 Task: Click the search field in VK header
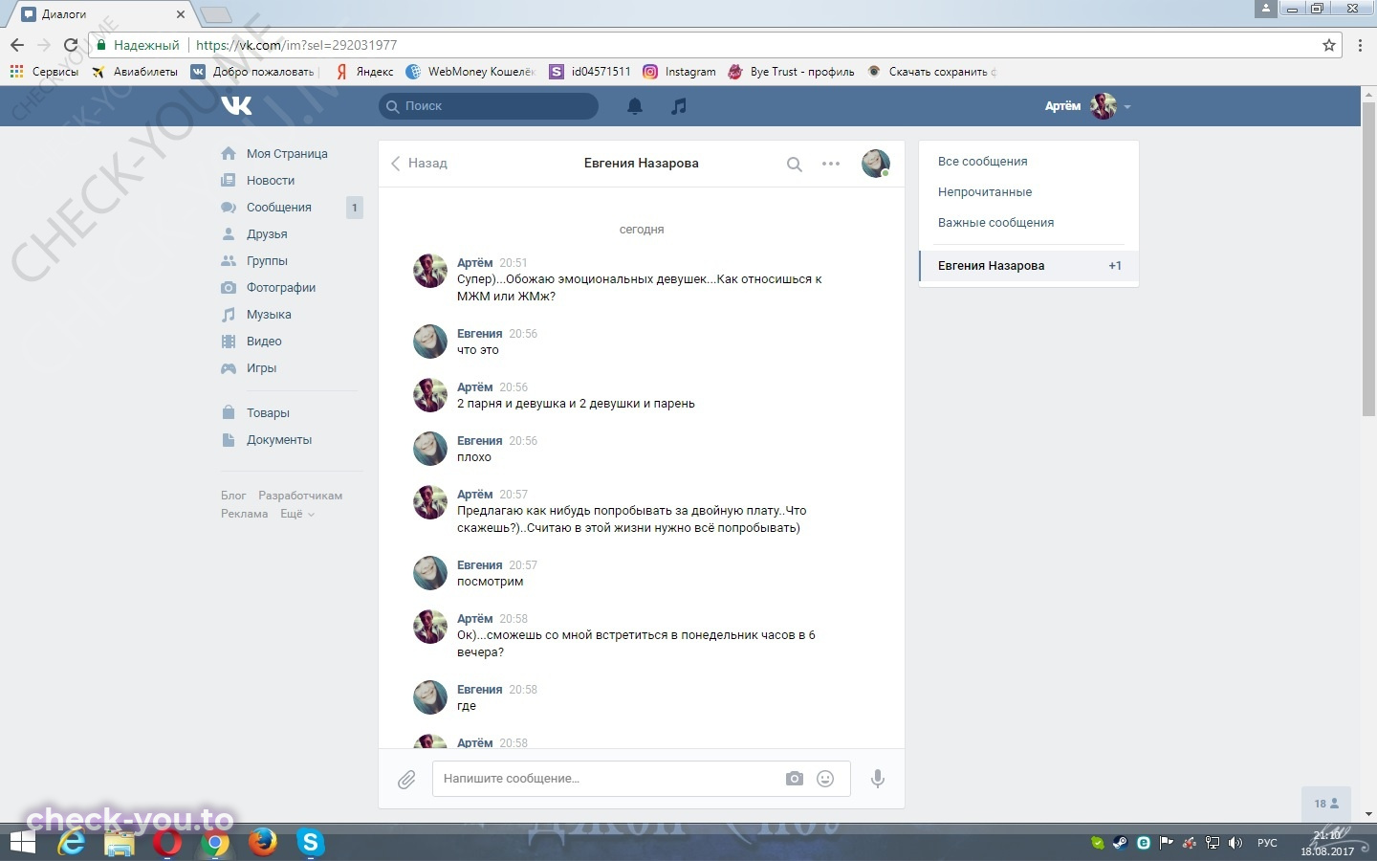pyautogui.click(x=489, y=106)
